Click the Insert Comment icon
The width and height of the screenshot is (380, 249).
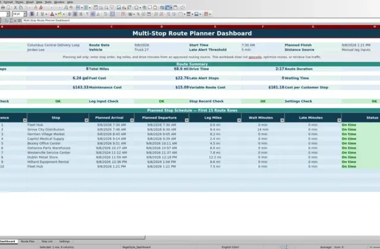(150, 8)
